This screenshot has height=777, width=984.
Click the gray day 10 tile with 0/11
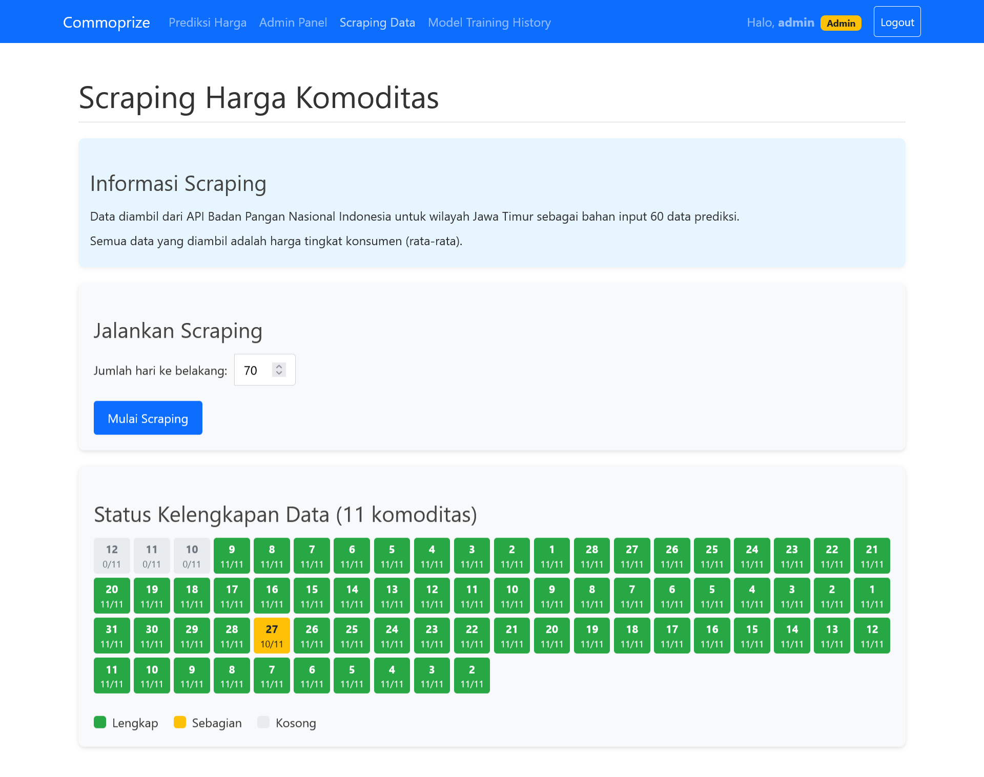click(192, 556)
